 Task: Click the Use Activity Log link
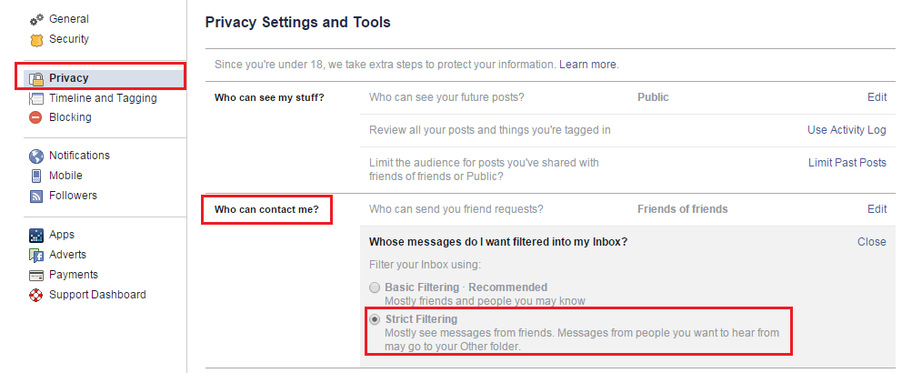(847, 130)
